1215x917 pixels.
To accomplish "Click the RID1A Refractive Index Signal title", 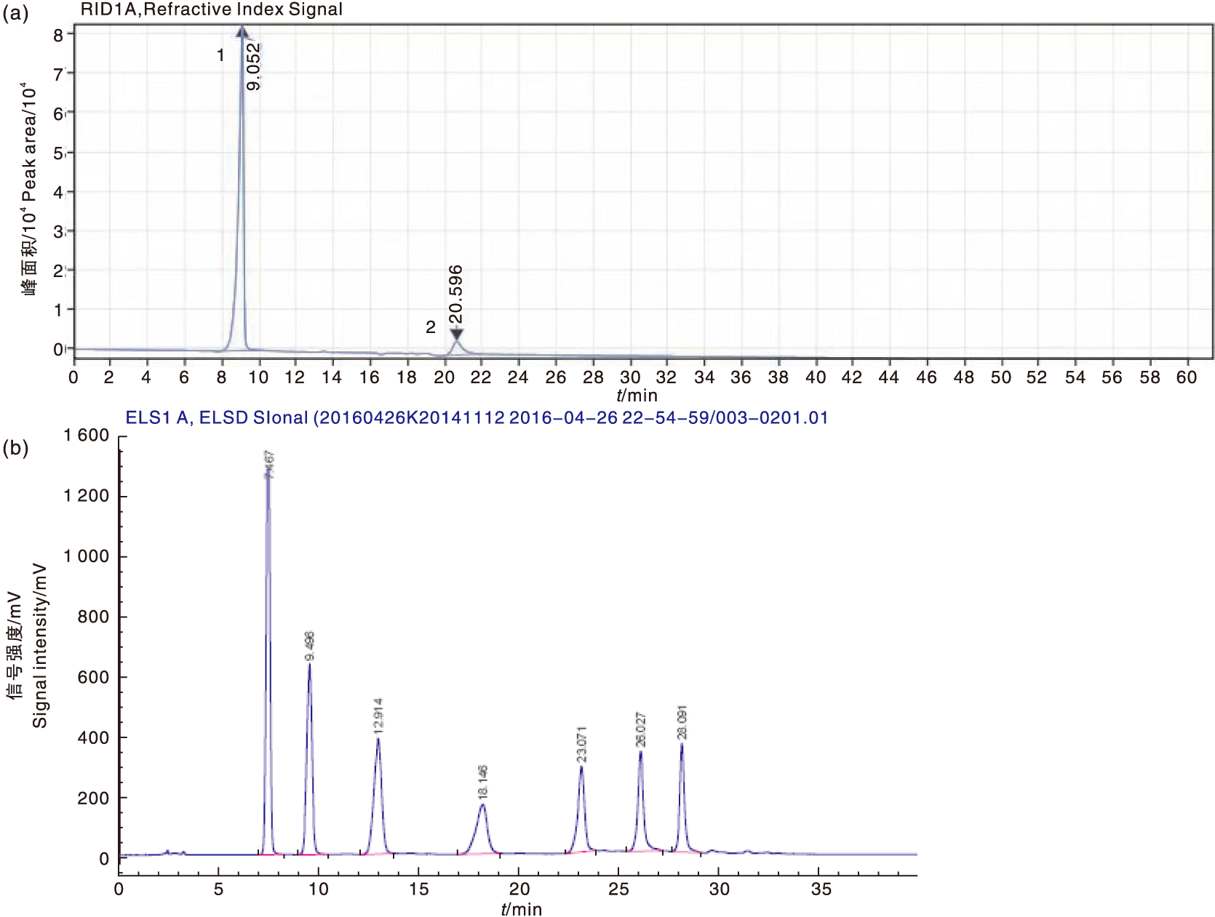I will tap(211, 9).
